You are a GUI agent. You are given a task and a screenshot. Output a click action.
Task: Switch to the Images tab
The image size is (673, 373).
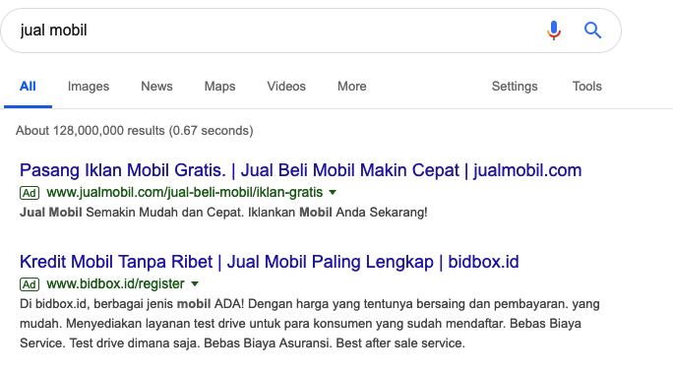pyautogui.click(x=89, y=87)
